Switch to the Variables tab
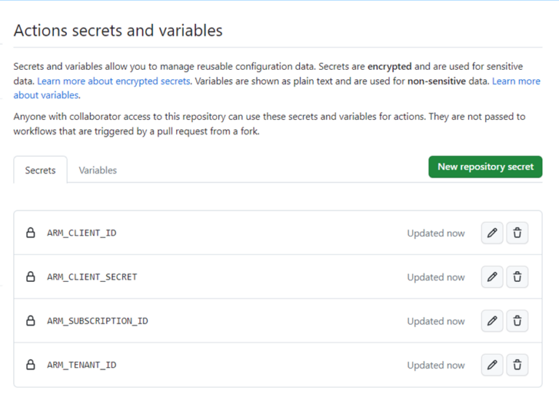The height and width of the screenshot is (407, 559). pyautogui.click(x=98, y=170)
